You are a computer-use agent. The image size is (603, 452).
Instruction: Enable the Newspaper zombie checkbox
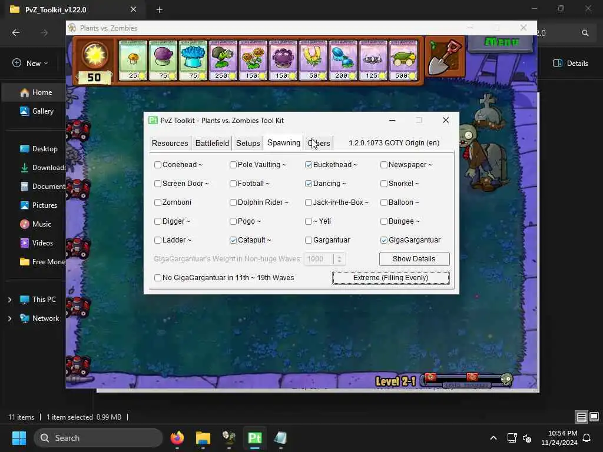pos(384,165)
